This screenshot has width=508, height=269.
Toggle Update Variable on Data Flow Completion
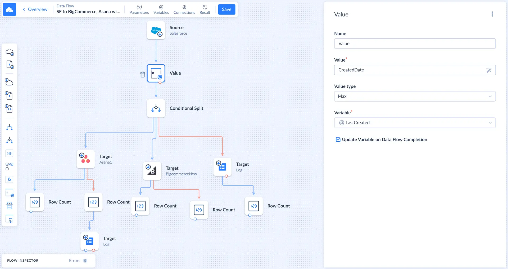coord(338,140)
